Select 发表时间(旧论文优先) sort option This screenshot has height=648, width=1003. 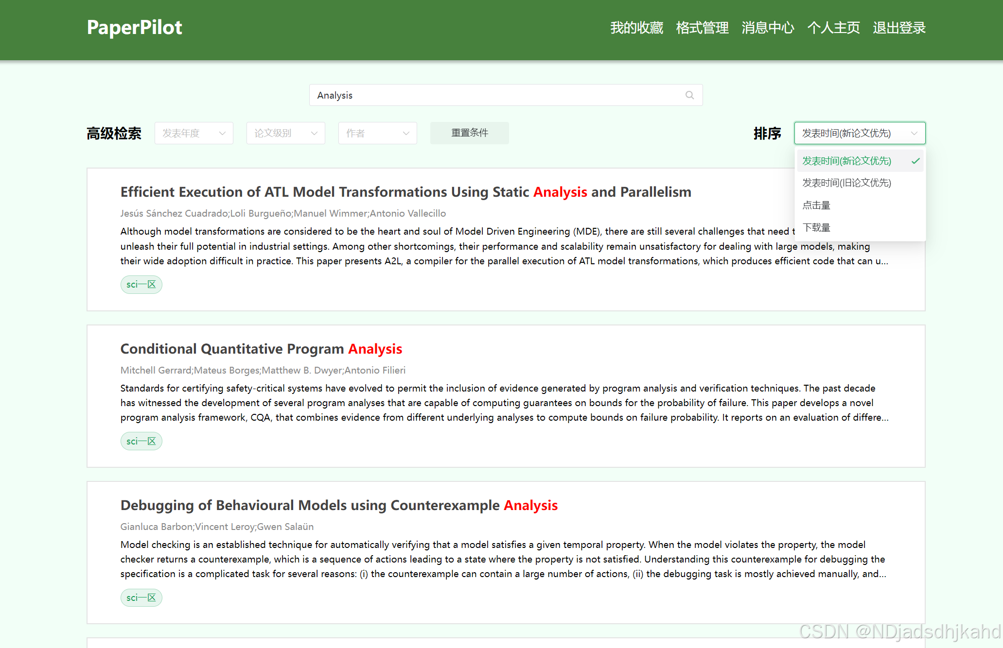(x=846, y=183)
